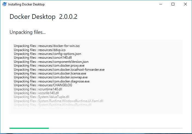
Task: Select the resources/concrt140.dll log line
Action: pos(43,58)
